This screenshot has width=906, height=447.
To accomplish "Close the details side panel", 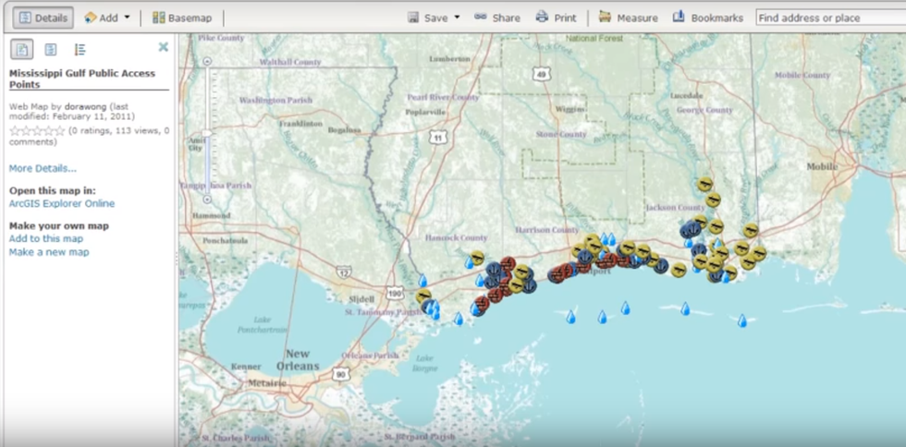I will (164, 47).
